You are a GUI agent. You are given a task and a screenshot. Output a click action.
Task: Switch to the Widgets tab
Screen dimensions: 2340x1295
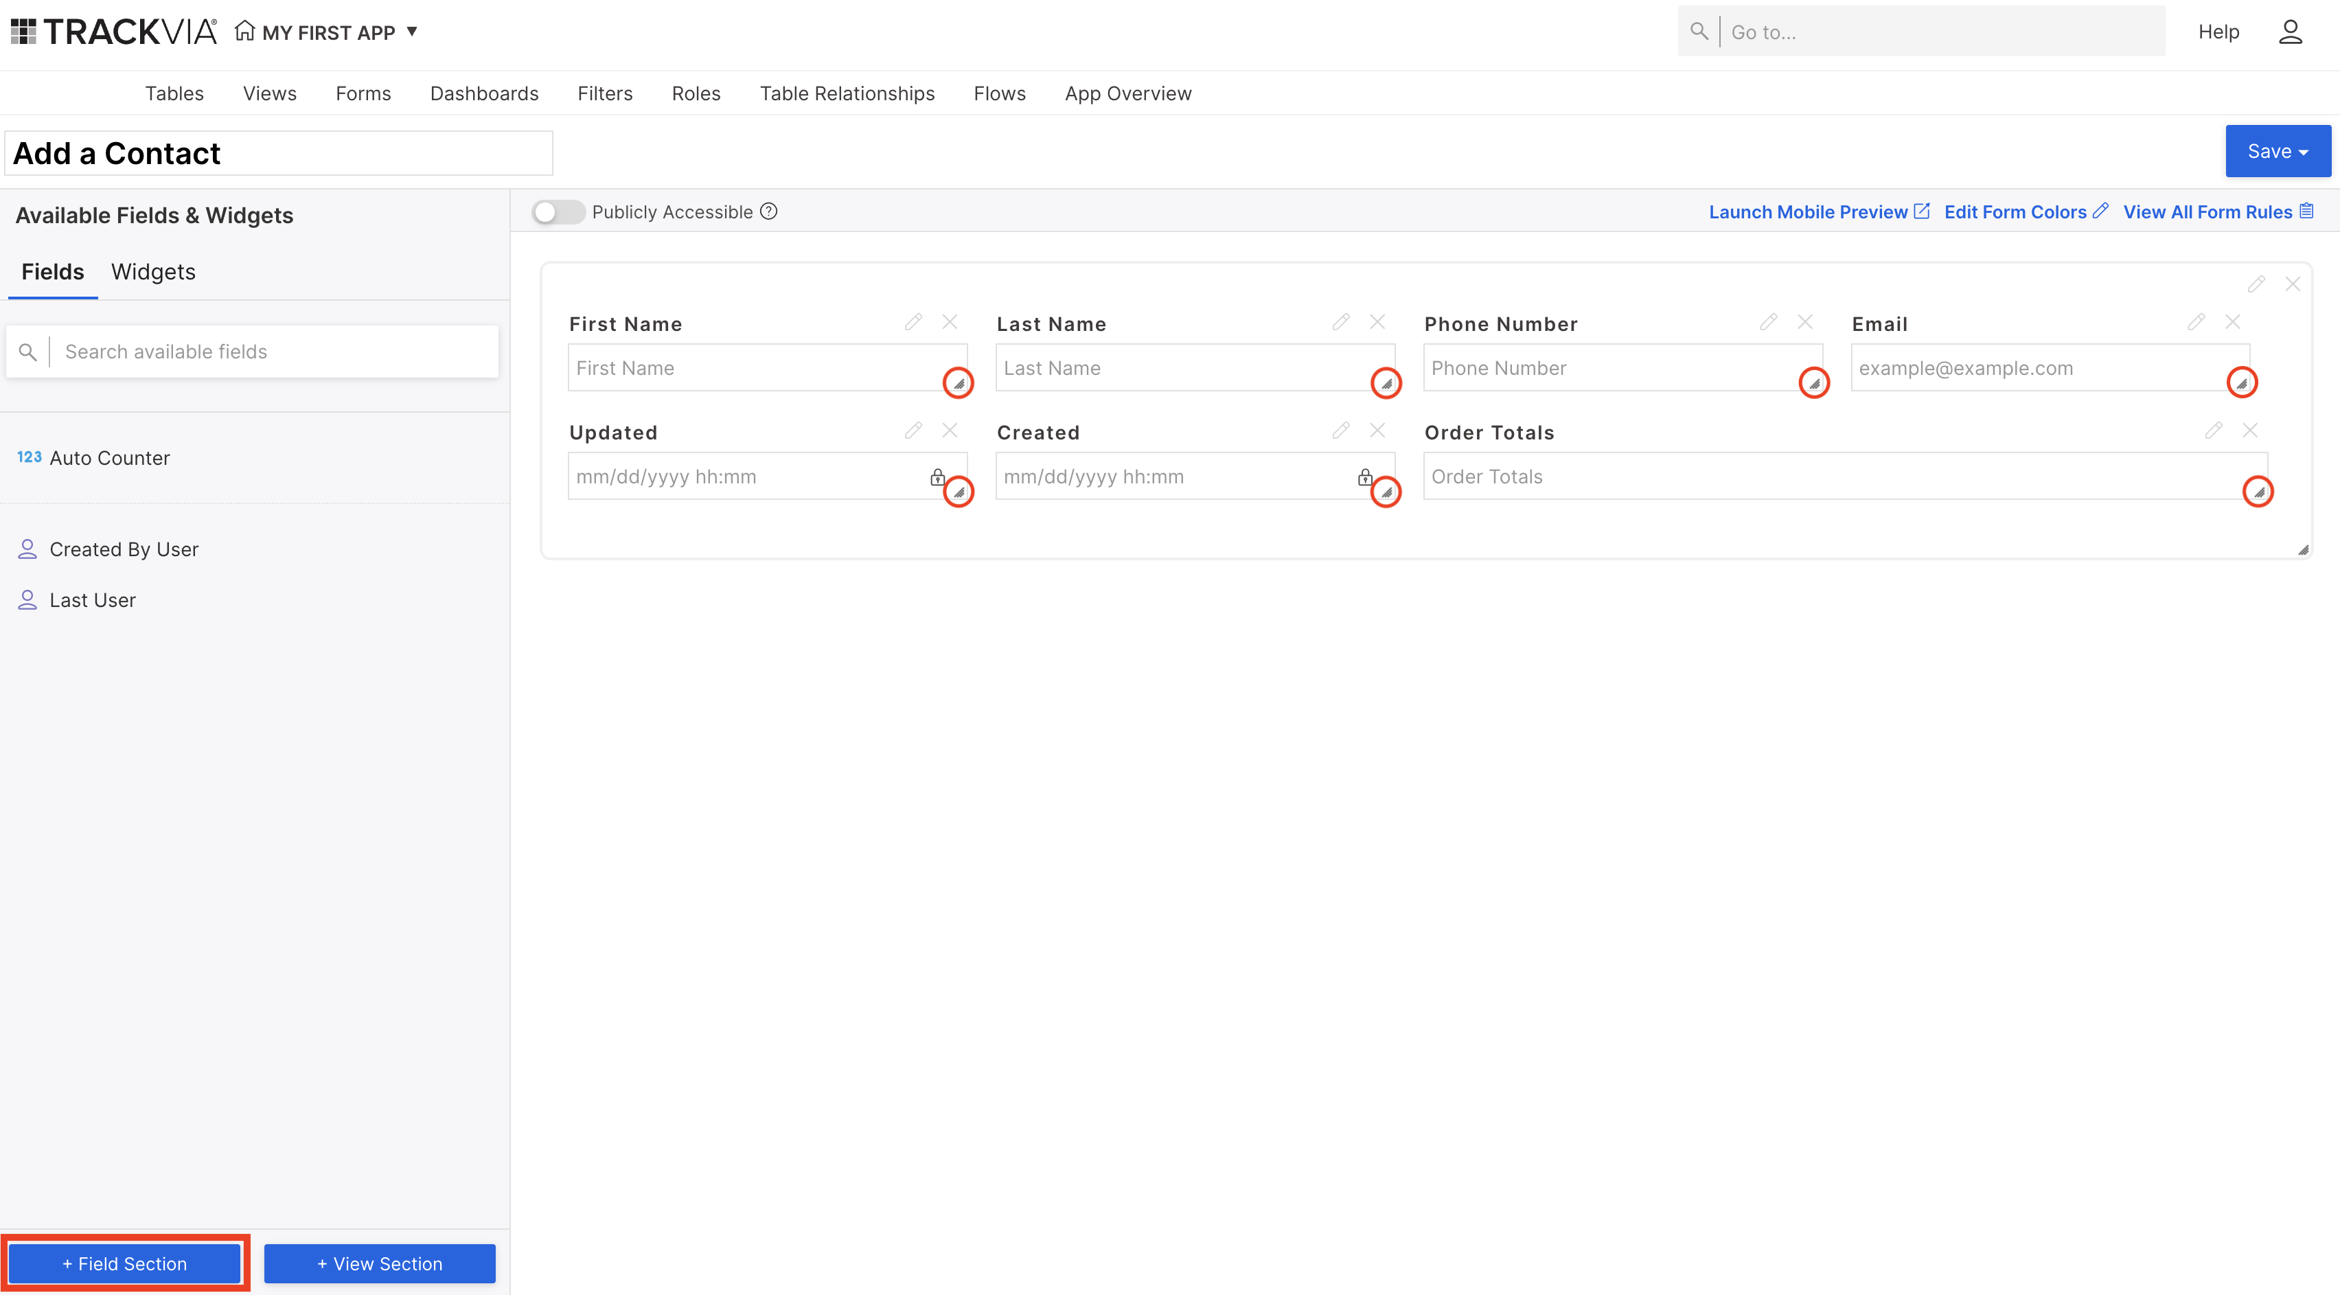(x=154, y=271)
